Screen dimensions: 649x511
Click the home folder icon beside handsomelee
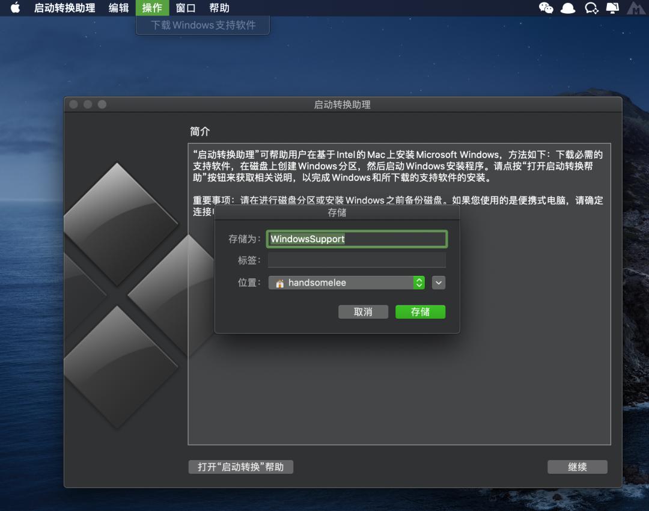[x=280, y=283]
